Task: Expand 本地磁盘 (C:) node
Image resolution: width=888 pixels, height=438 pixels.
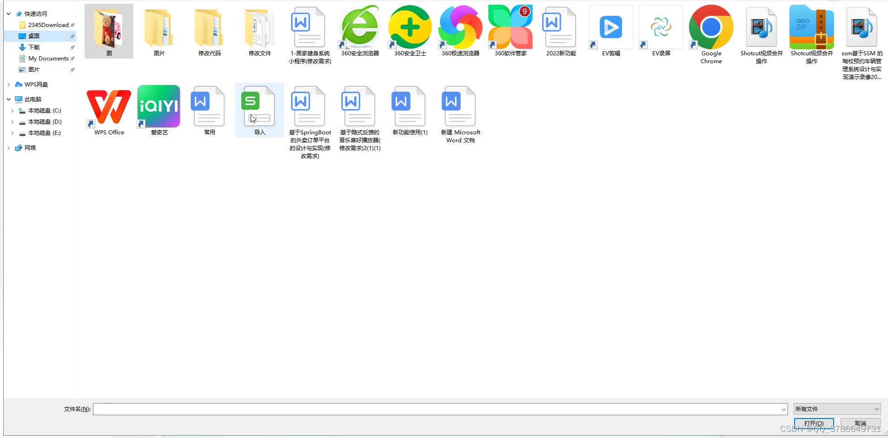Action: click(12, 111)
